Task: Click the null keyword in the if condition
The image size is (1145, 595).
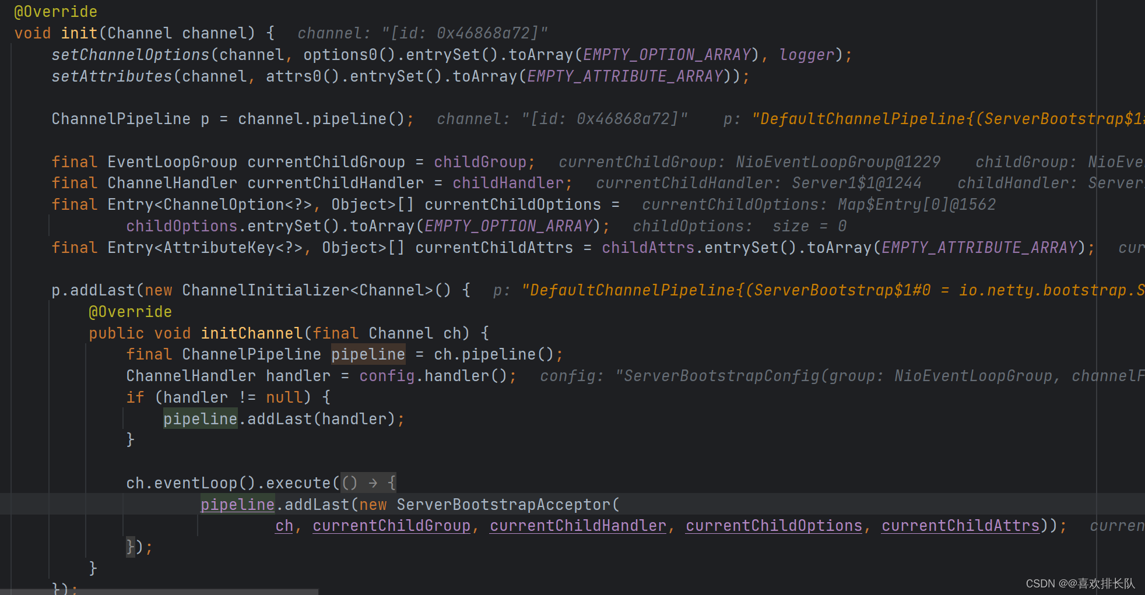Action: [x=284, y=397]
